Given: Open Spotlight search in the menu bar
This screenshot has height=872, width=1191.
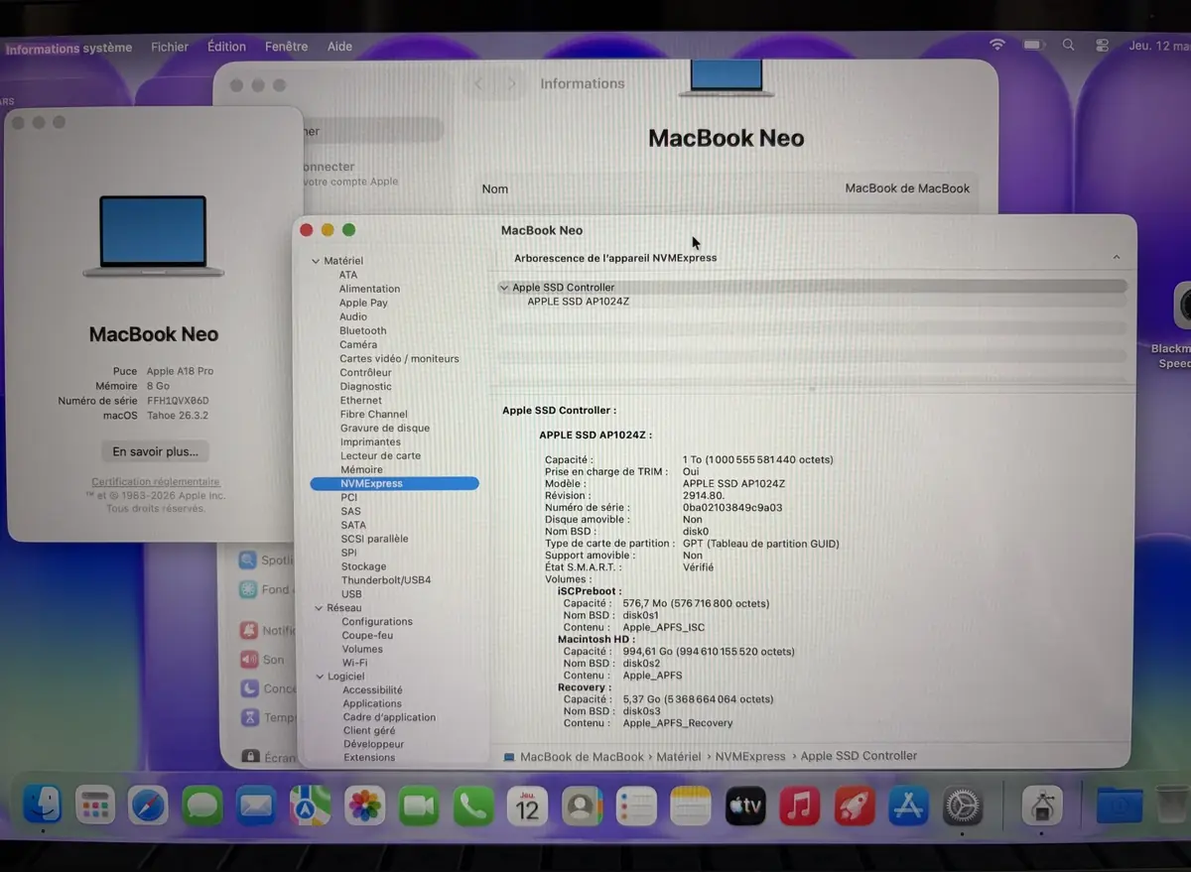Looking at the screenshot, I should [x=1068, y=45].
